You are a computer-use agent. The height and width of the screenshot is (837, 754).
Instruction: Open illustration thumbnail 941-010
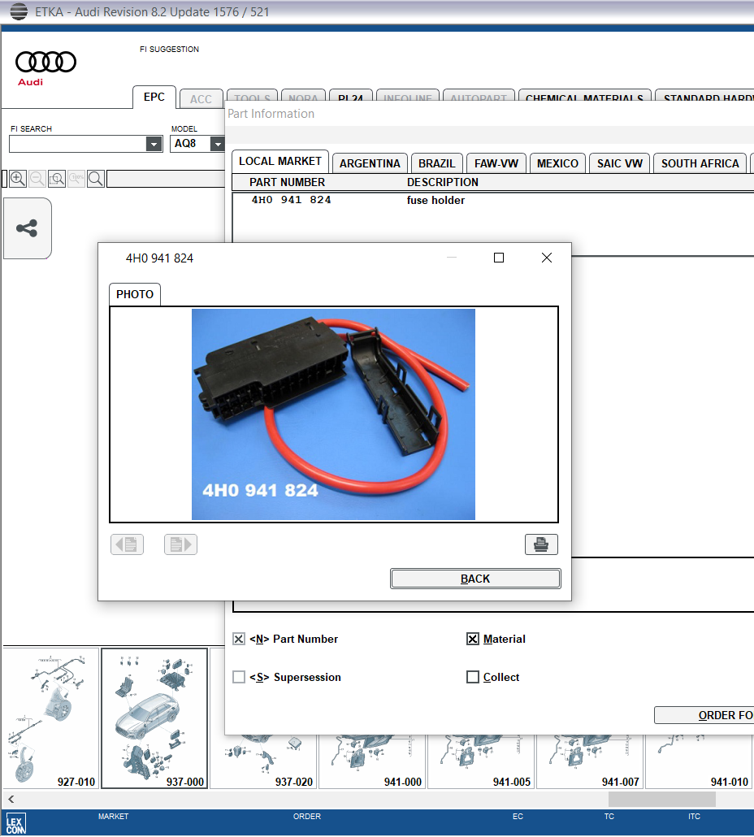click(700, 761)
